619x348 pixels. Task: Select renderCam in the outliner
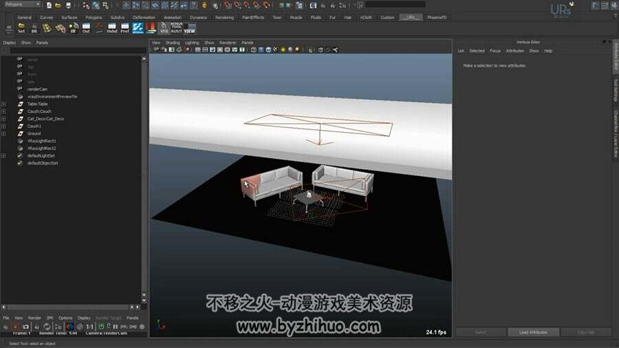[x=37, y=89]
